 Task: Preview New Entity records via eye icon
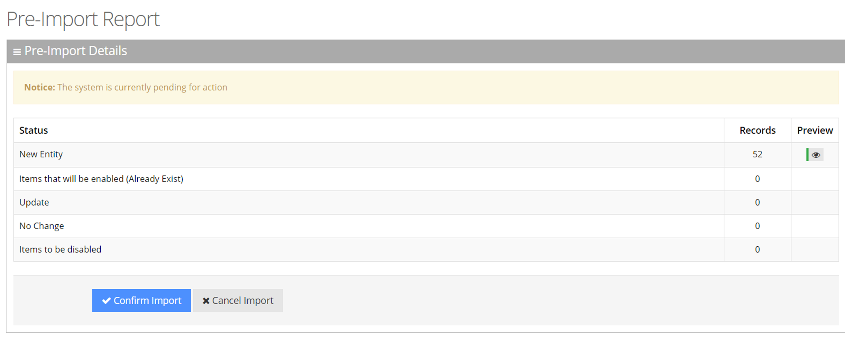[815, 154]
